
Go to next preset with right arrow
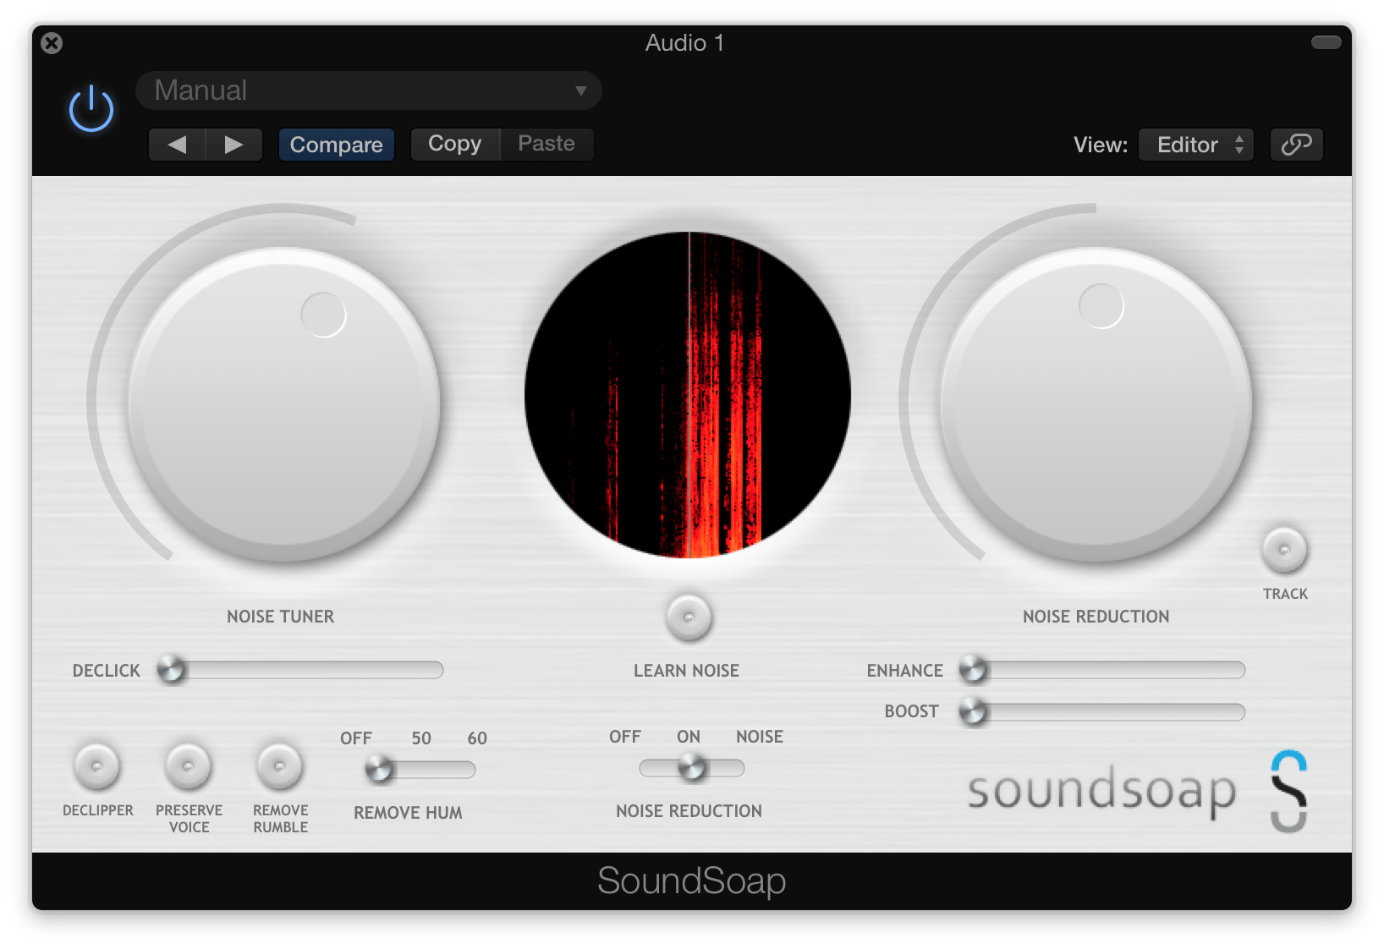tap(234, 145)
